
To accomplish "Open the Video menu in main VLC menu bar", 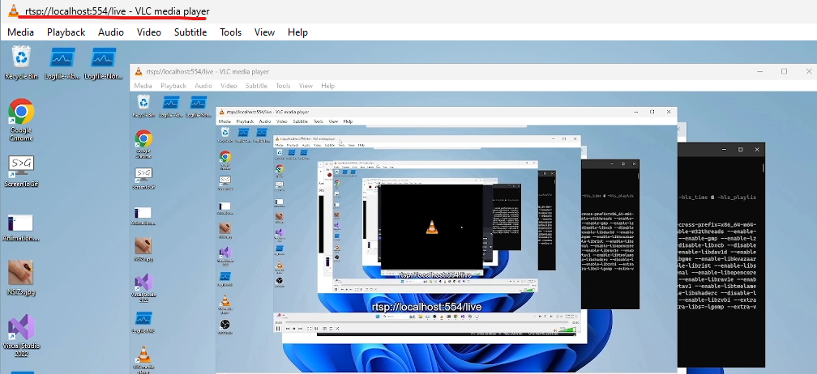I will tap(149, 32).
